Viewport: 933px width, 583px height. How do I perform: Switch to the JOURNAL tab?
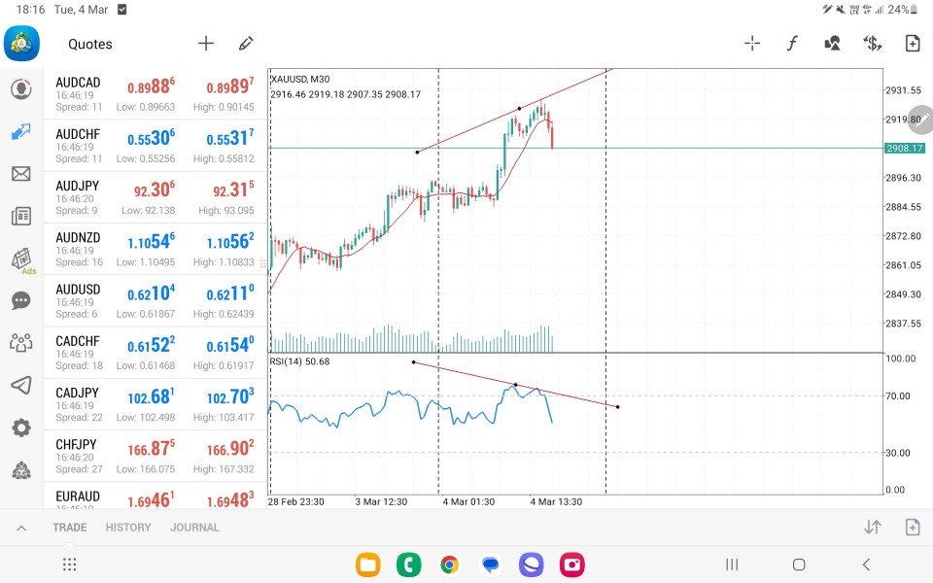click(194, 528)
